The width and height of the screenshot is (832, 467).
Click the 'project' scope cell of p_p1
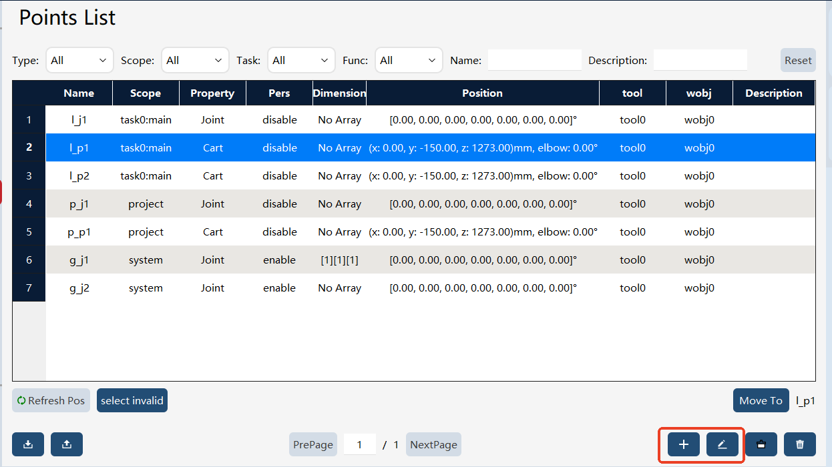click(x=146, y=232)
